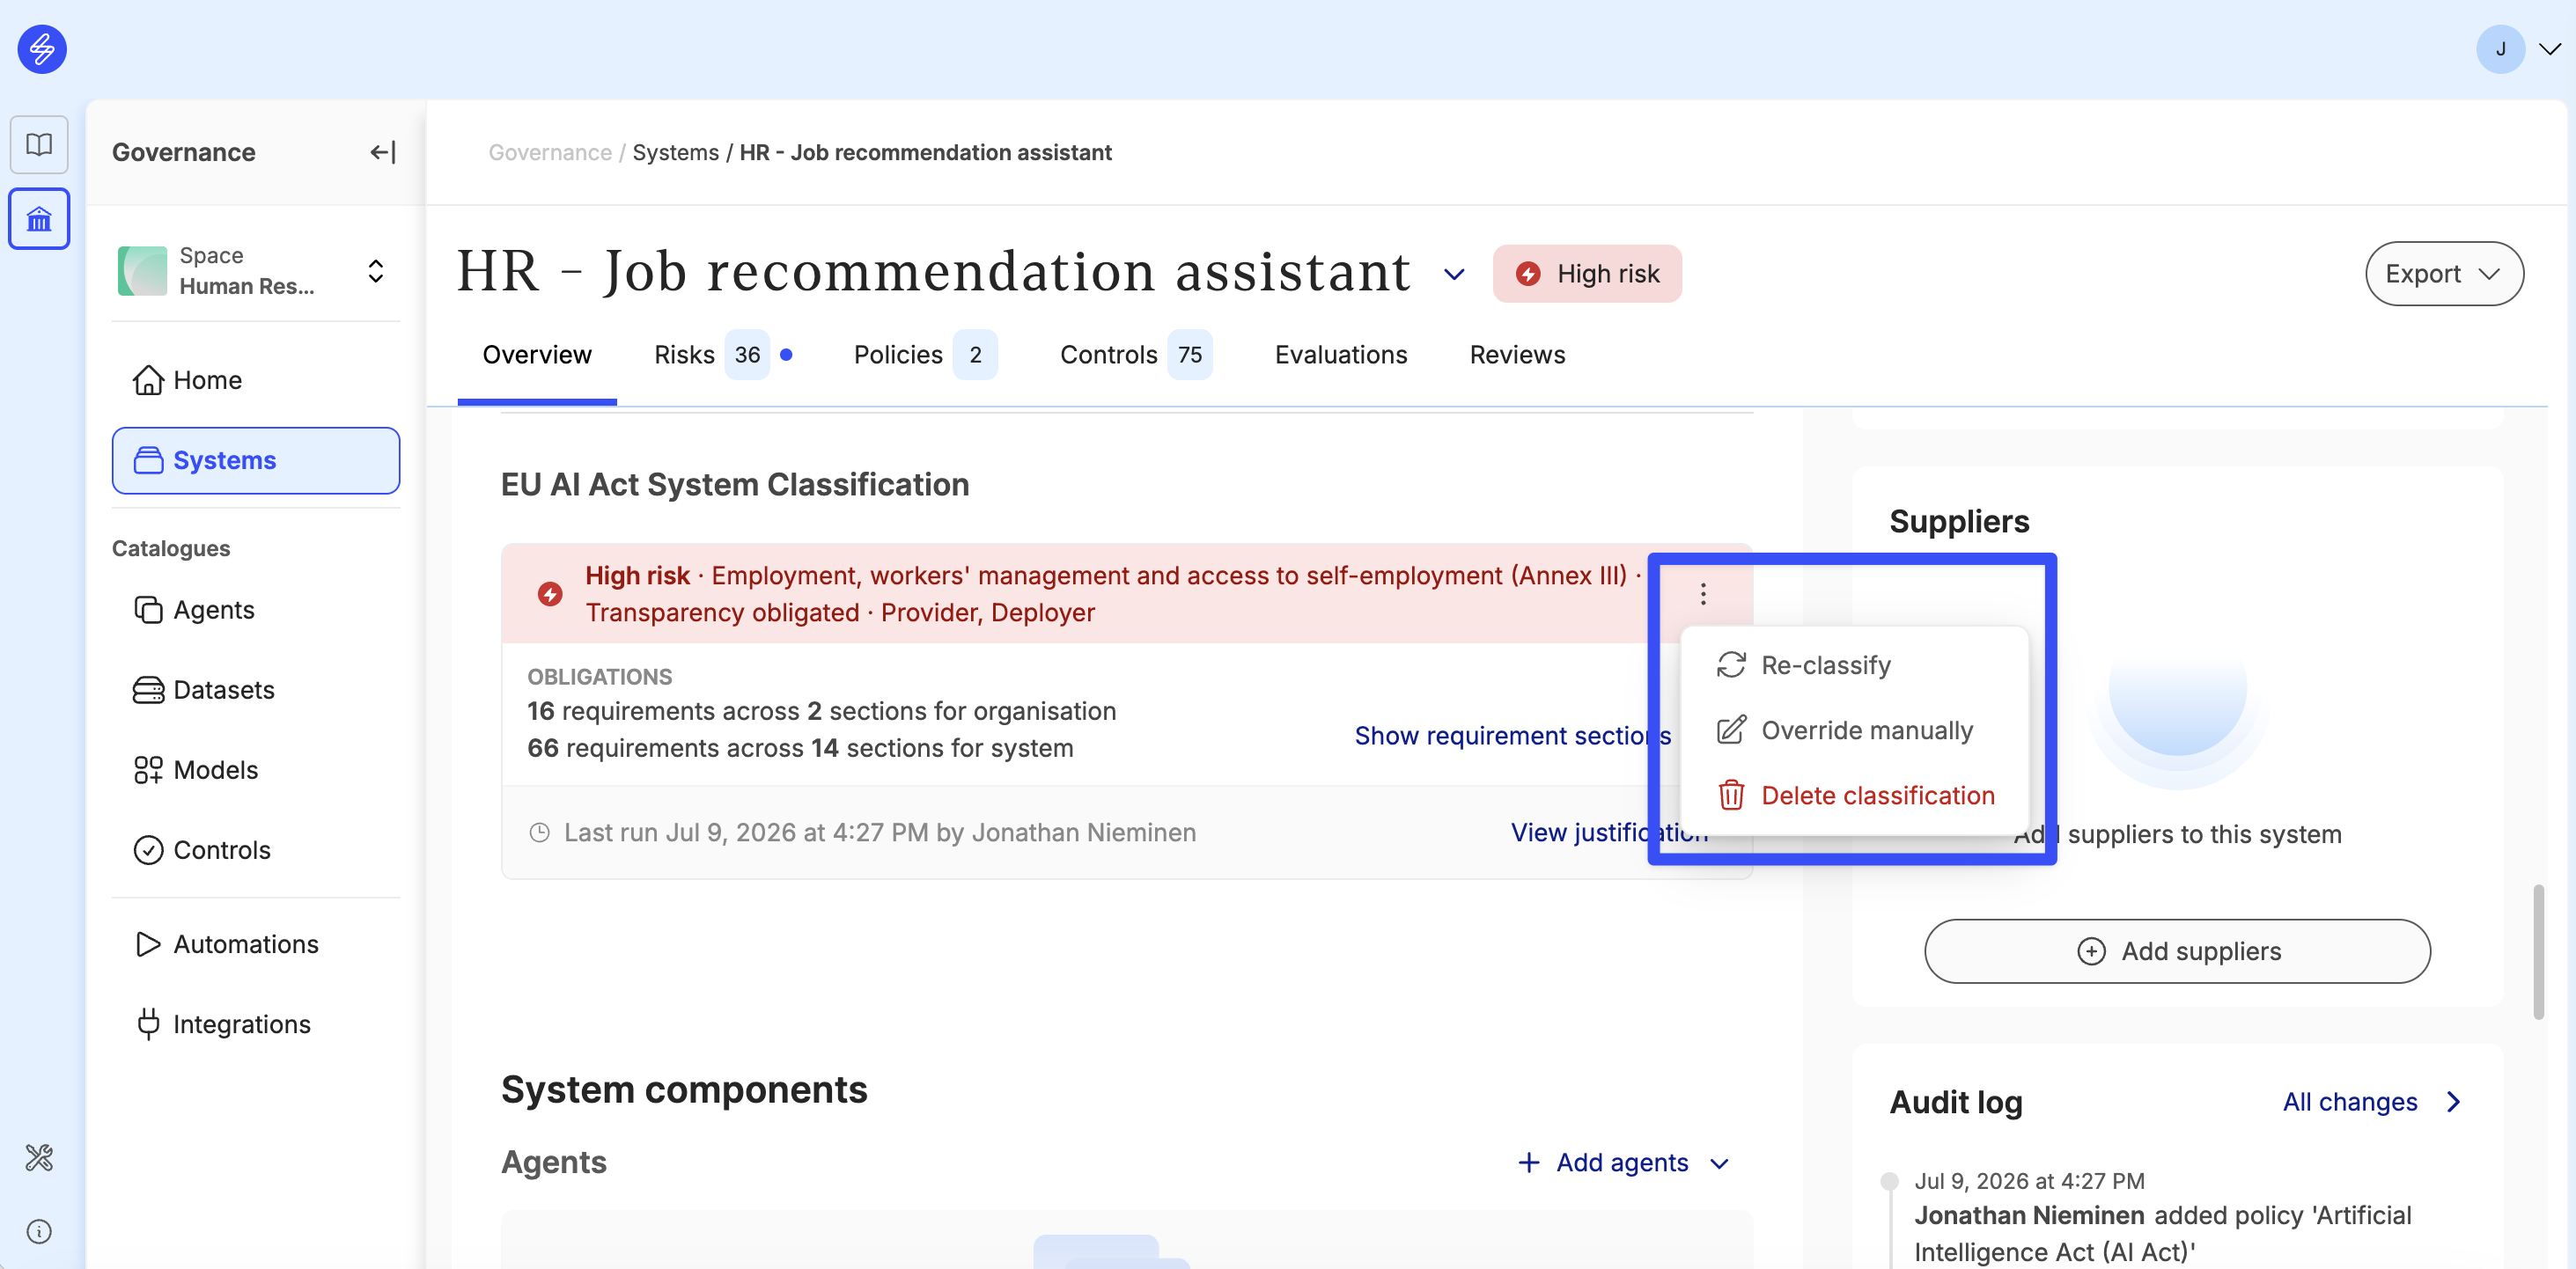Image resolution: width=2576 pixels, height=1269 pixels.
Task: Open the Export dropdown
Action: point(2443,274)
